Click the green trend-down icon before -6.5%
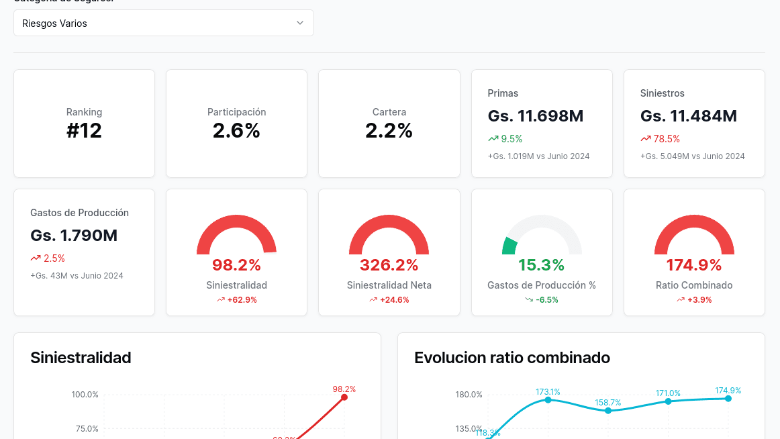This screenshot has width=780, height=439. click(529, 300)
